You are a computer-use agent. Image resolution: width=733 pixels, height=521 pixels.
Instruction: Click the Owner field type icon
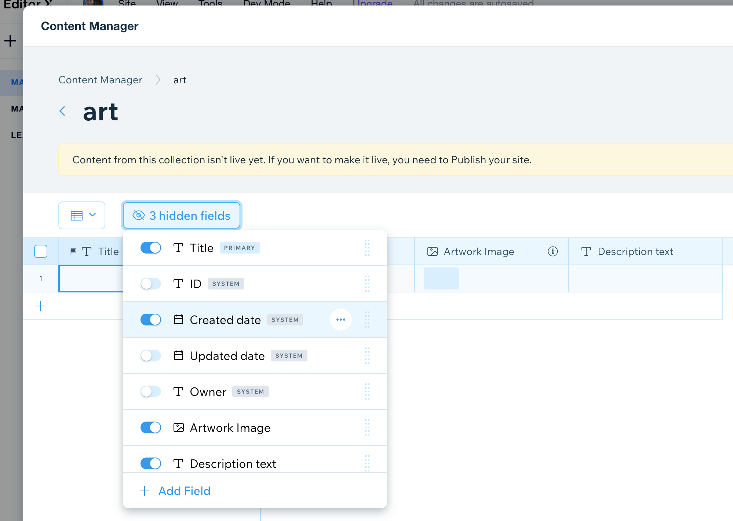point(178,391)
